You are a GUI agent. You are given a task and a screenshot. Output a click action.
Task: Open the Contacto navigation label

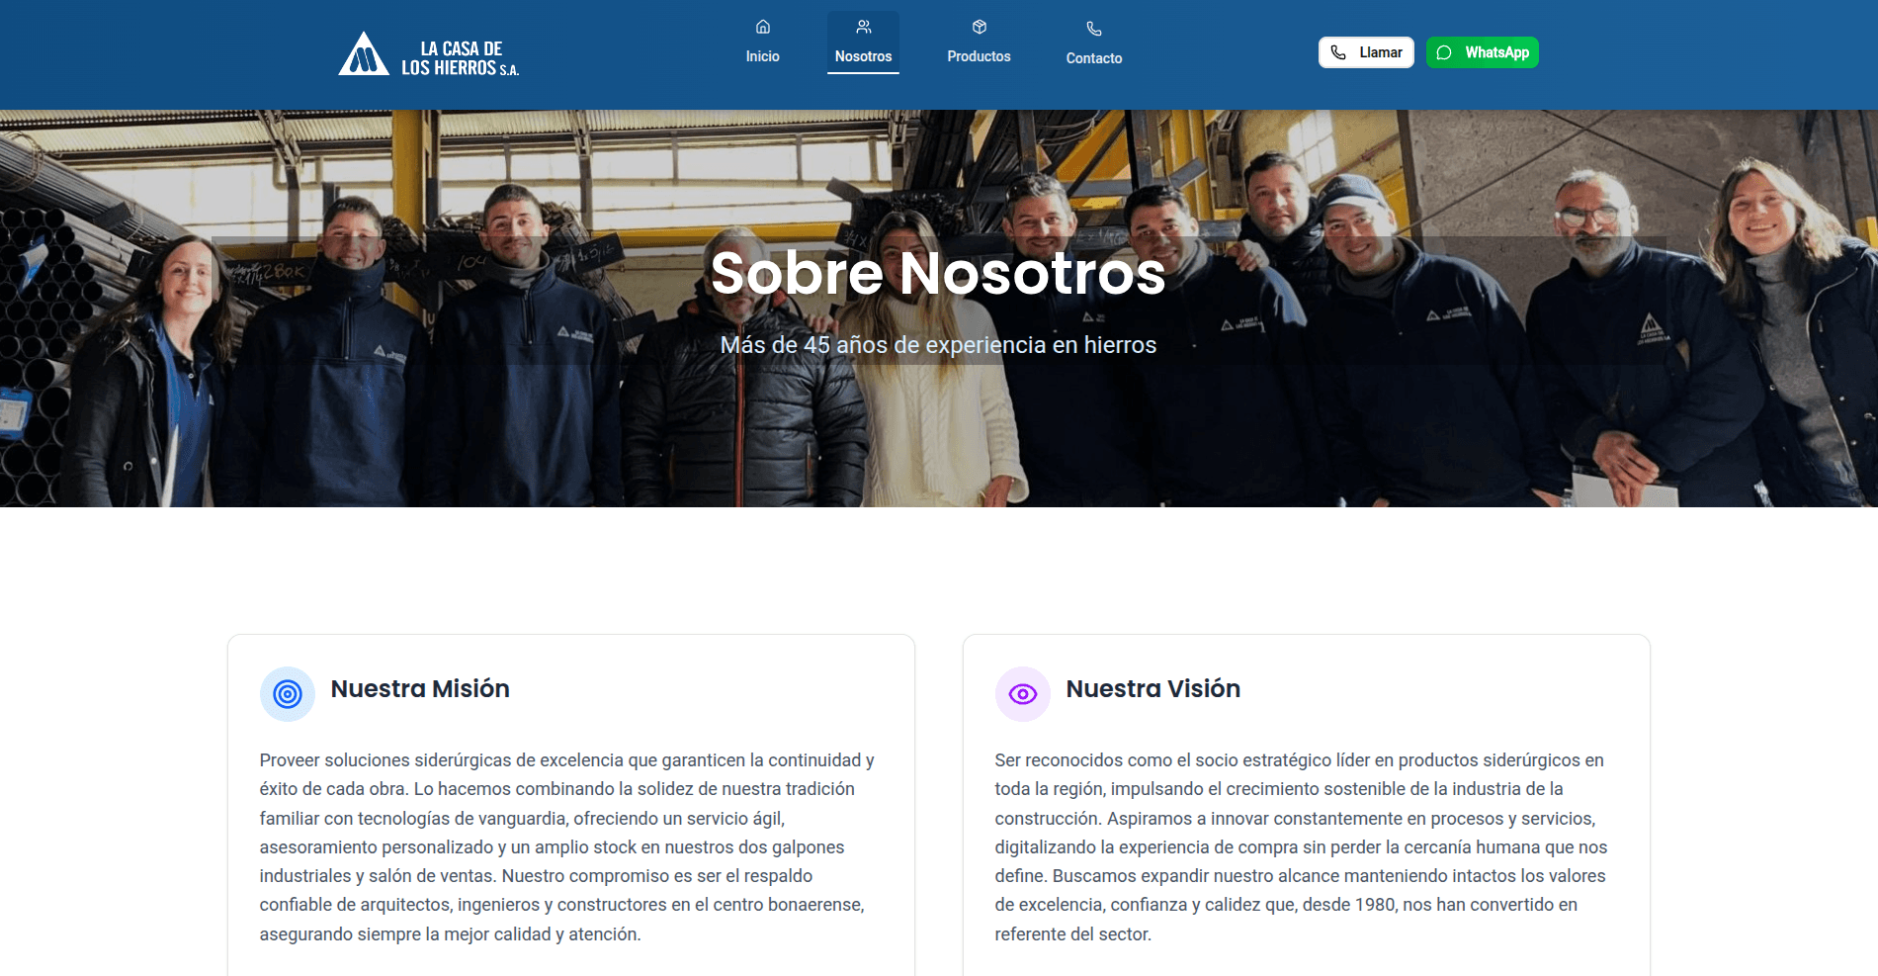[x=1094, y=58]
